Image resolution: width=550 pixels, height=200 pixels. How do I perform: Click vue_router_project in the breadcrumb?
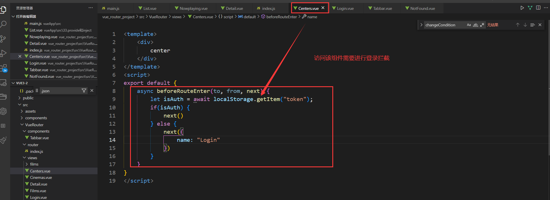tap(118, 17)
